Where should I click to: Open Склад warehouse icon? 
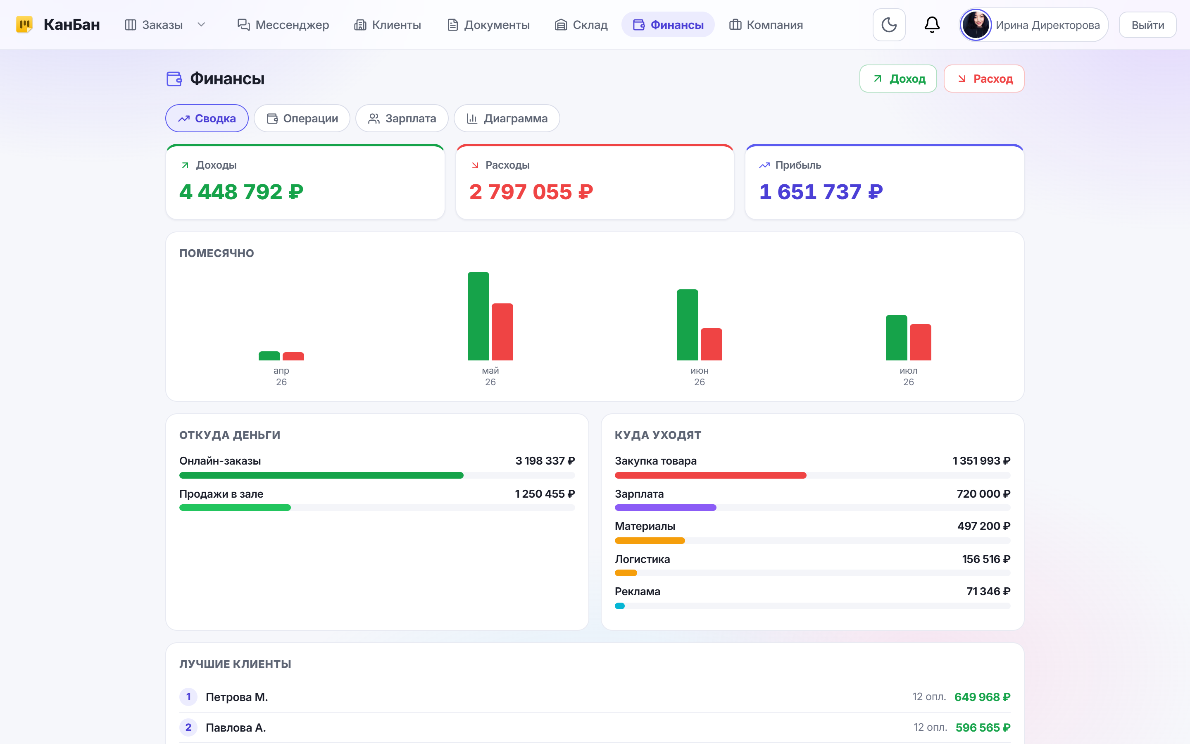[561, 25]
